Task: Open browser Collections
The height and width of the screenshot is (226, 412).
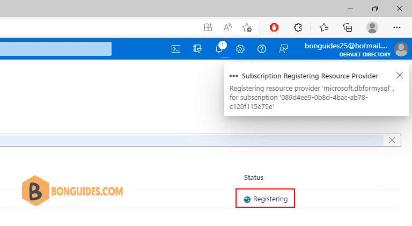Action: (x=348, y=27)
